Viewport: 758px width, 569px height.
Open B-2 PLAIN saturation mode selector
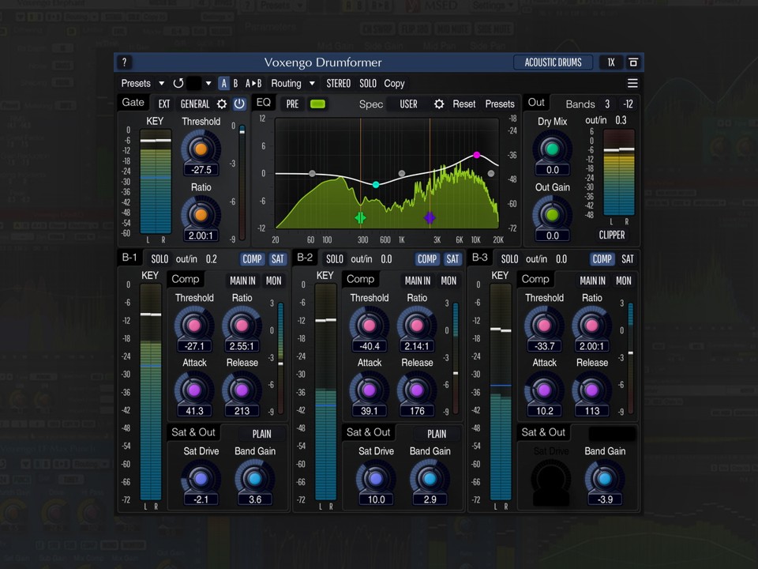tap(437, 434)
